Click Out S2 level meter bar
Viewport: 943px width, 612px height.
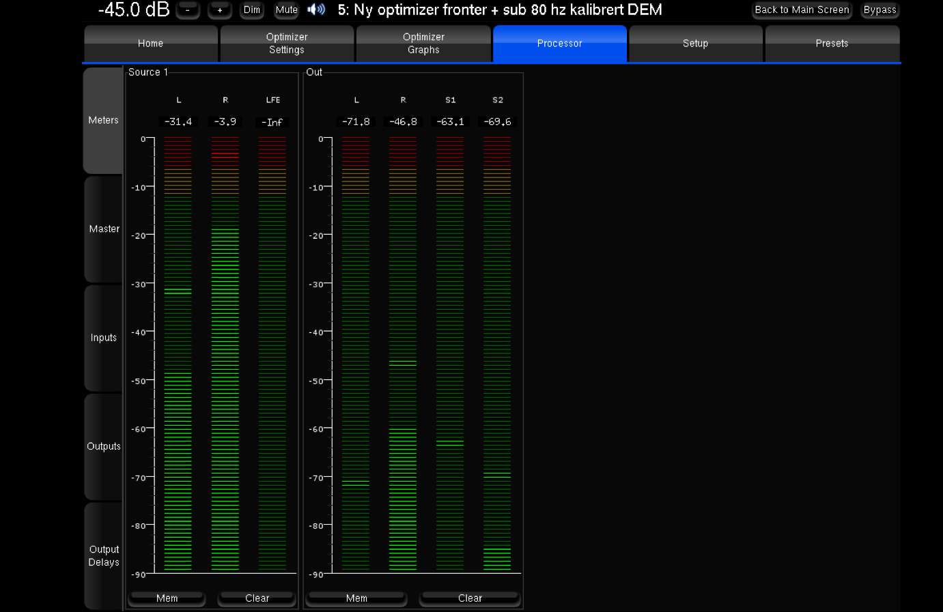coord(497,354)
